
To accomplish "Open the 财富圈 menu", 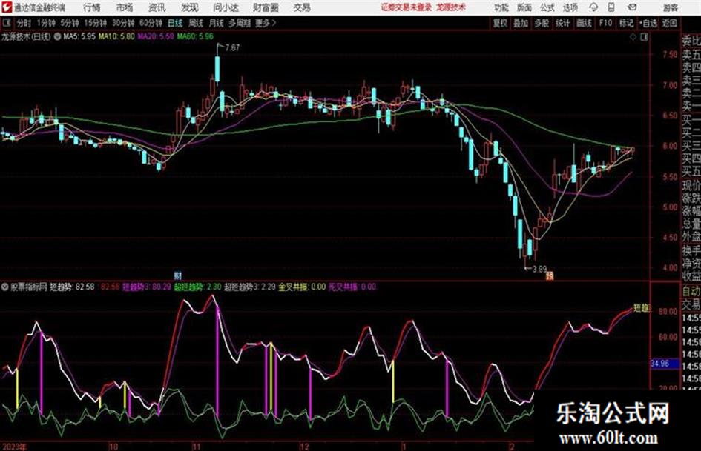I will [x=266, y=7].
